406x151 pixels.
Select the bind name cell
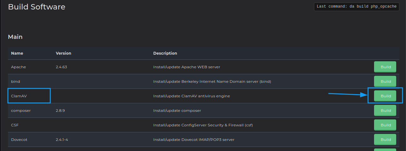(x=15, y=82)
